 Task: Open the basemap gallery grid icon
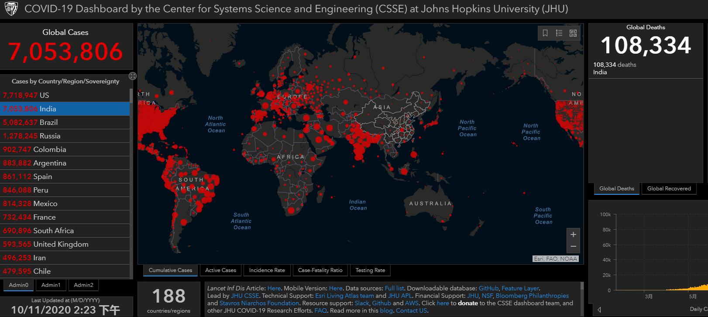[573, 33]
